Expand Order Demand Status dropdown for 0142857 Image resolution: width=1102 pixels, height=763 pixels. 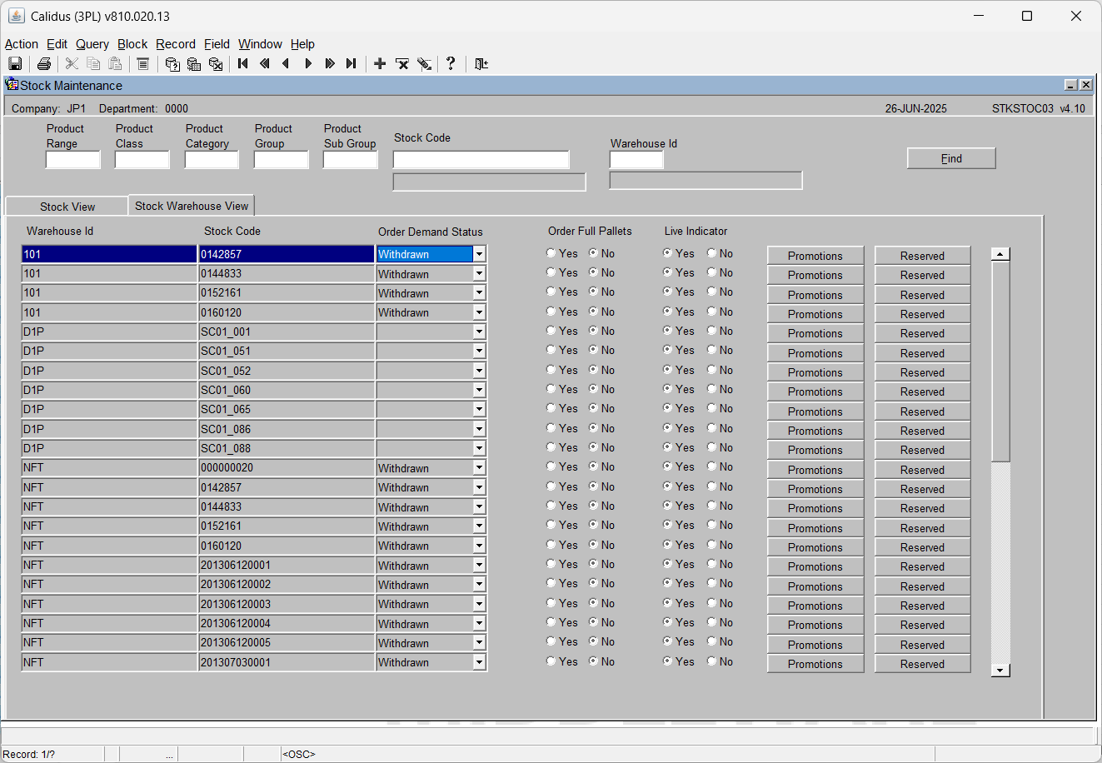[479, 254]
